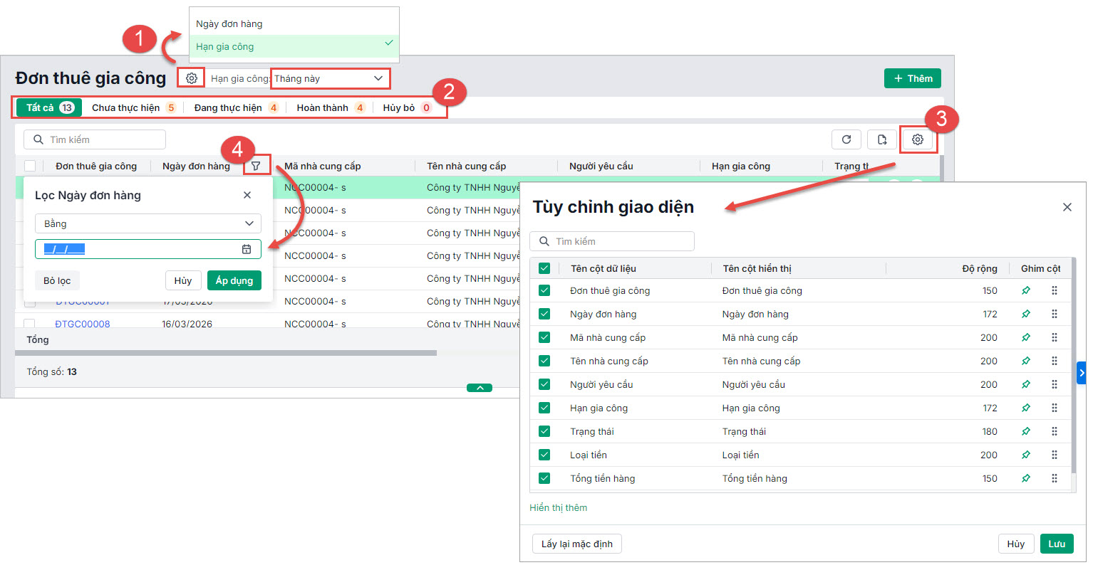Switch to the Hoàn thành tab

pos(331,107)
